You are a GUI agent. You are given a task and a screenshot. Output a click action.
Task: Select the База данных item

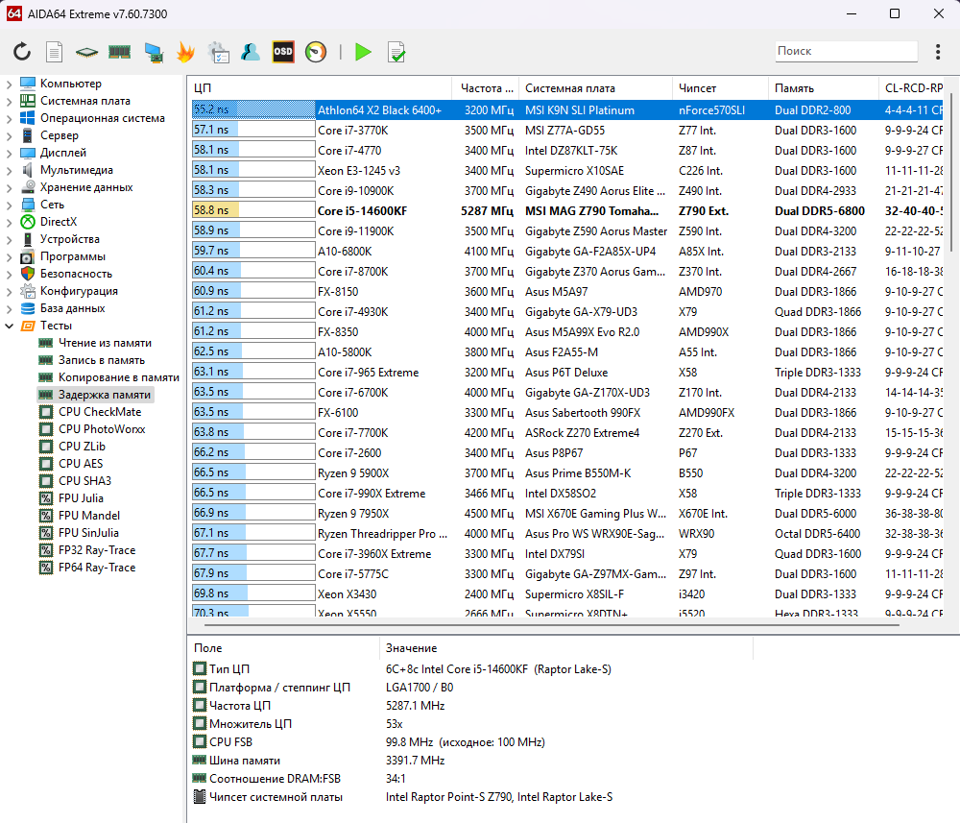(x=72, y=308)
